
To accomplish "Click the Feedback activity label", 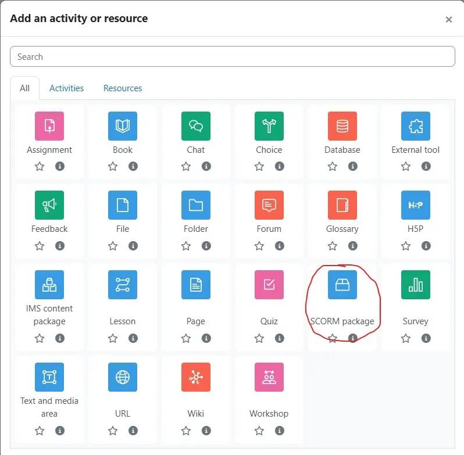I will point(49,229).
